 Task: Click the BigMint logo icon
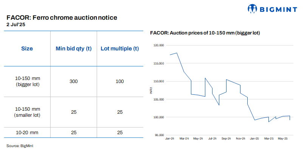pyautogui.click(x=253, y=9)
